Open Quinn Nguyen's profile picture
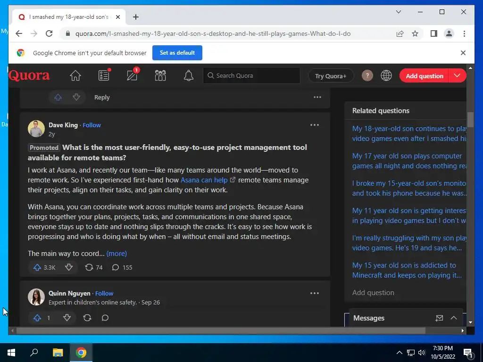The height and width of the screenshot is (362, 483). pos(36,297)
